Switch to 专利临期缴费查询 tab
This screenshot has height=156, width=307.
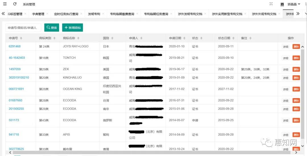pos(122,14)
